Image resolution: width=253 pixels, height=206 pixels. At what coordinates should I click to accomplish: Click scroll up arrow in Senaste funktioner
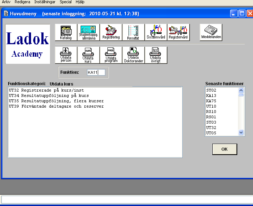pyautogui.click(x=241, y=90)
